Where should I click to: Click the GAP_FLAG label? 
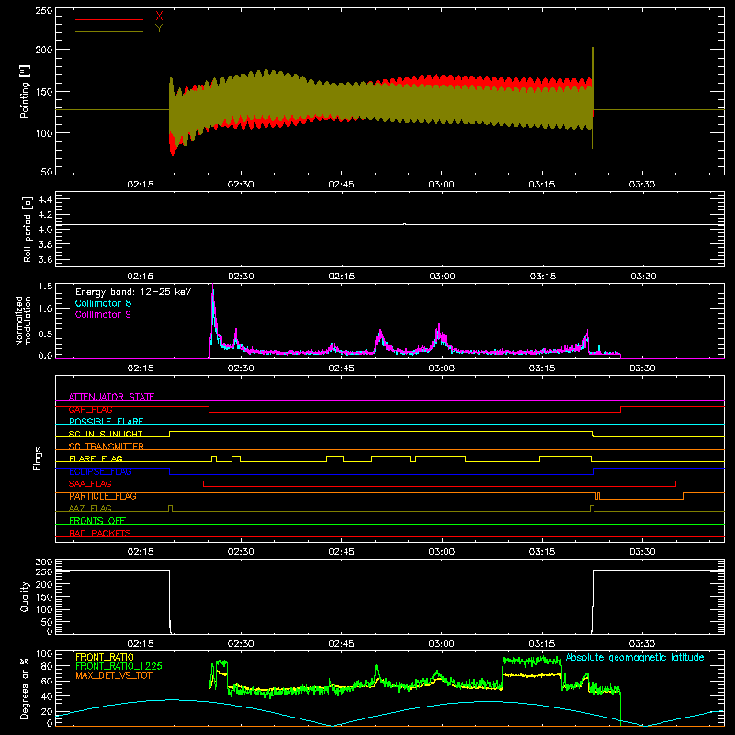pyautogui.click(x=90, y=409)
